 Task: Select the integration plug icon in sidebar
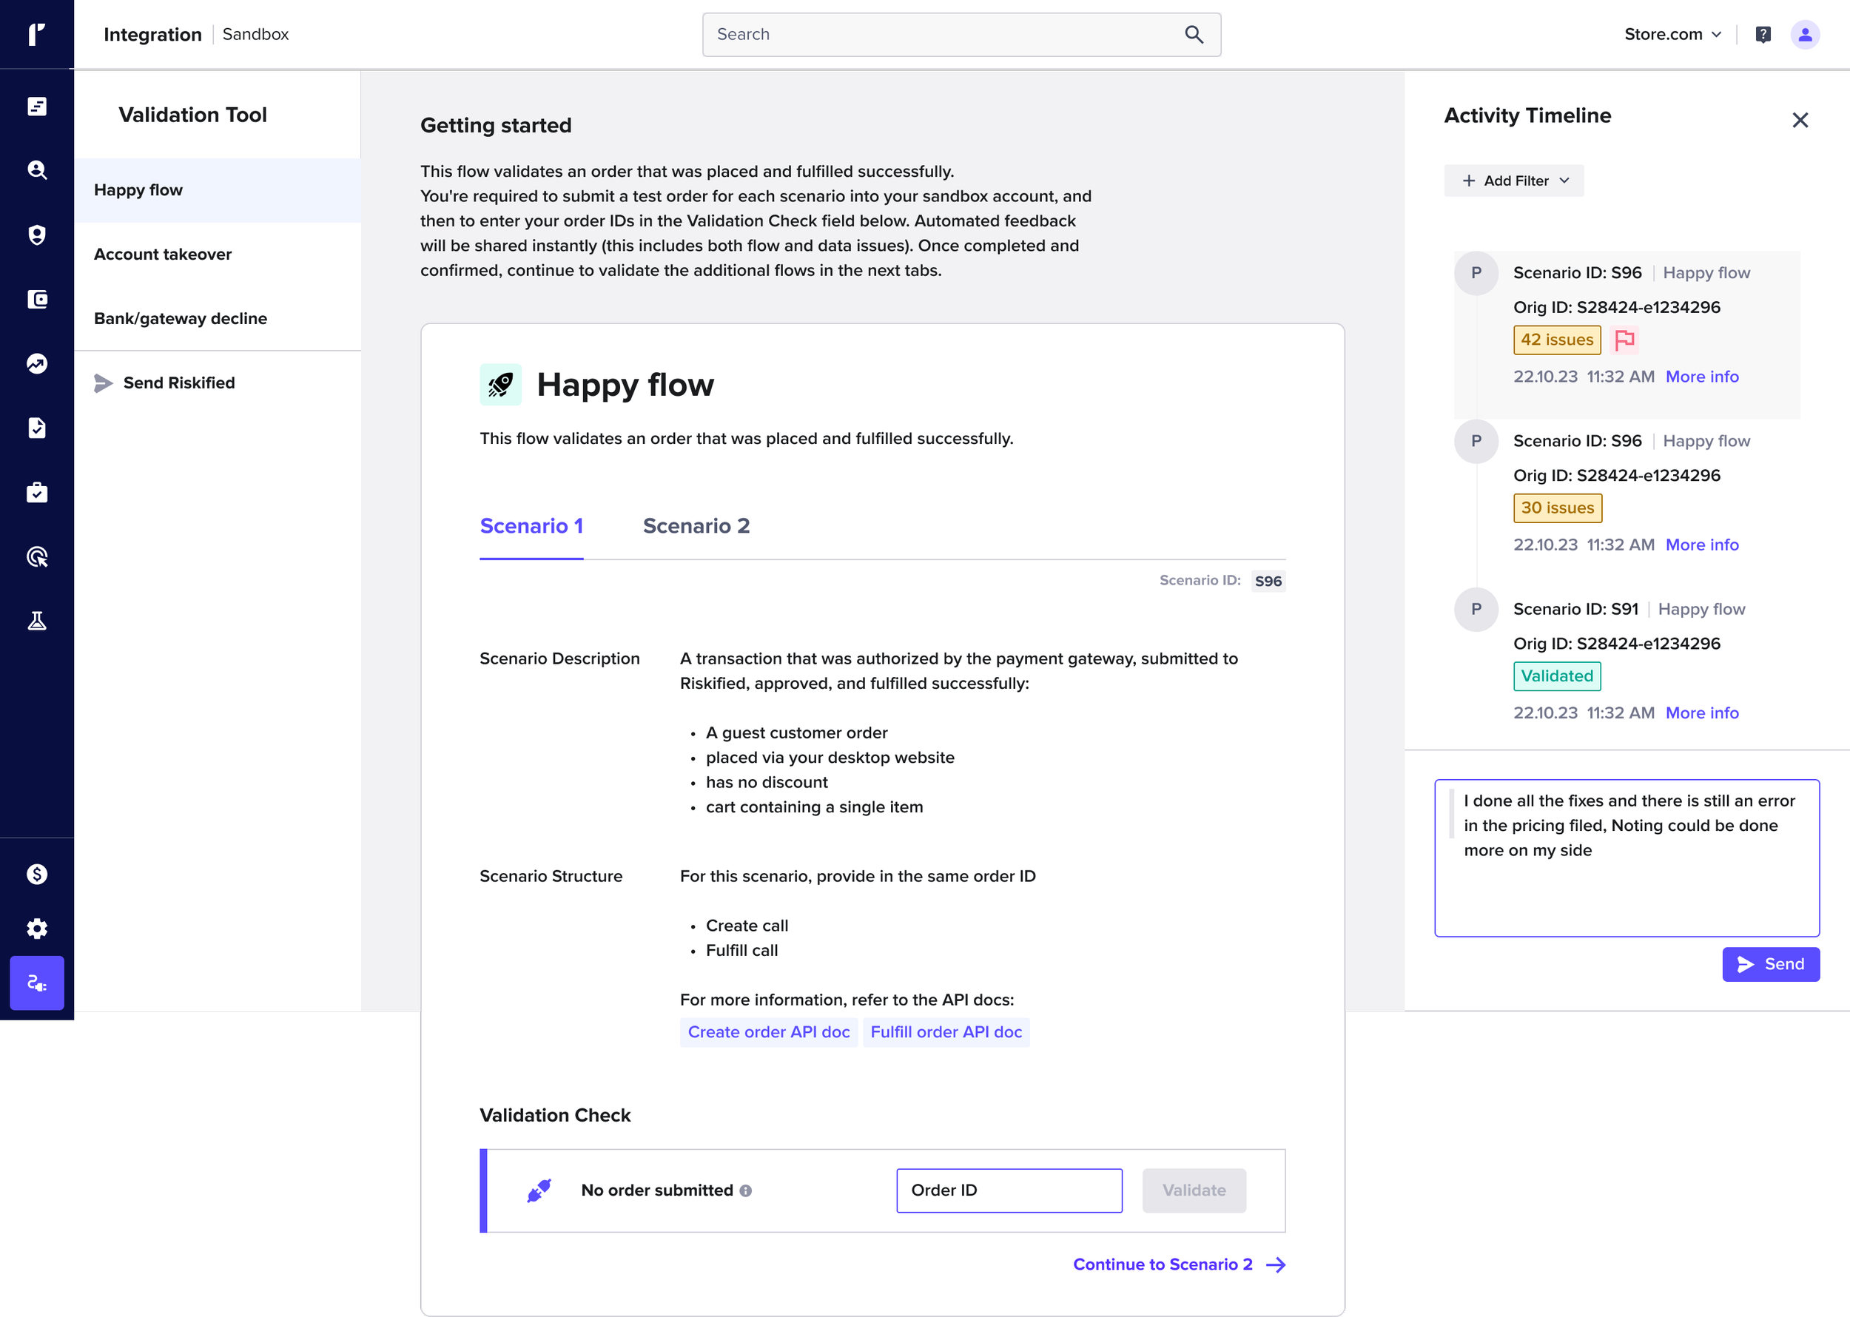(x=36, y=983)
